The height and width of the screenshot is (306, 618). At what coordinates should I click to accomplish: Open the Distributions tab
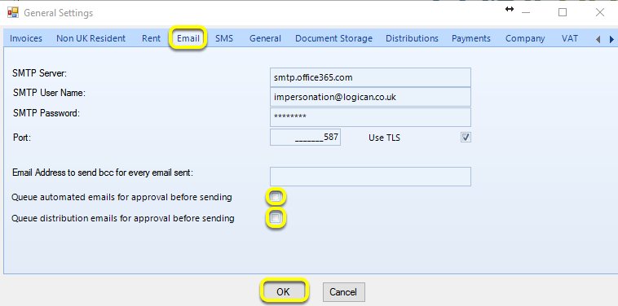pos(412,38)
